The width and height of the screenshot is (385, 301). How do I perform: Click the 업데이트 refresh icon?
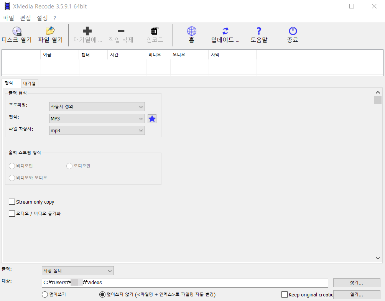coord(225,31)
